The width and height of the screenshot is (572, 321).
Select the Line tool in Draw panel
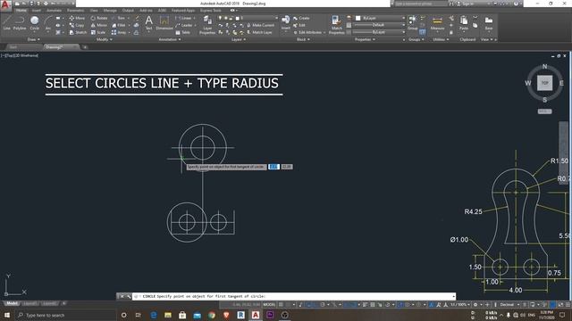click(x=6, y=23)
